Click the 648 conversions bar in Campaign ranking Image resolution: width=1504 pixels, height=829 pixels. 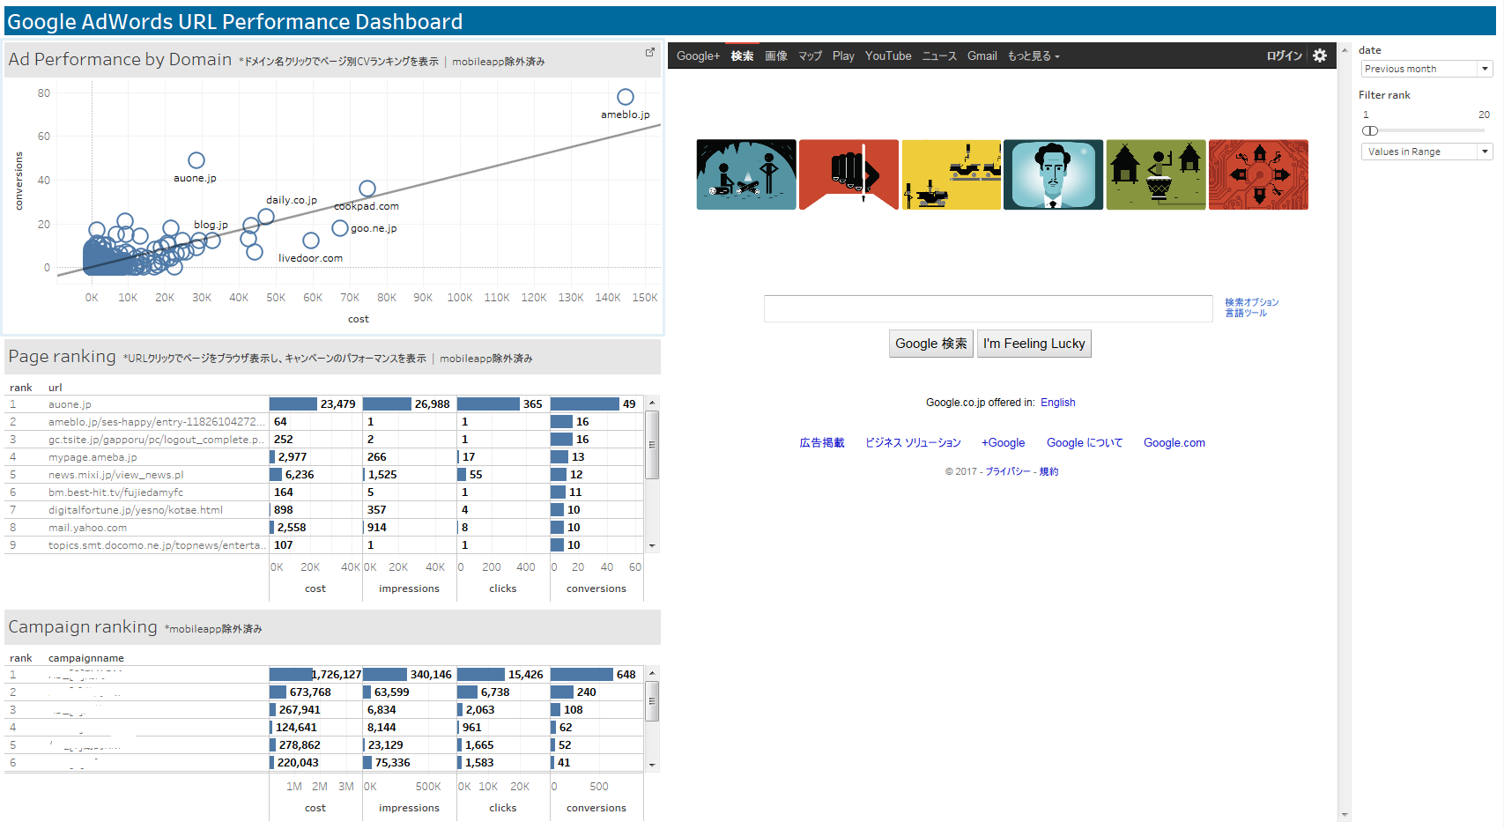[x=582, y=675]
